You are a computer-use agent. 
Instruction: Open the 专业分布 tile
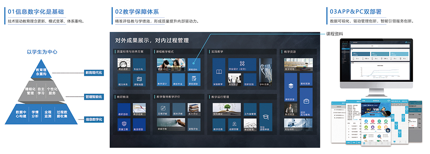tap(139, 65)
